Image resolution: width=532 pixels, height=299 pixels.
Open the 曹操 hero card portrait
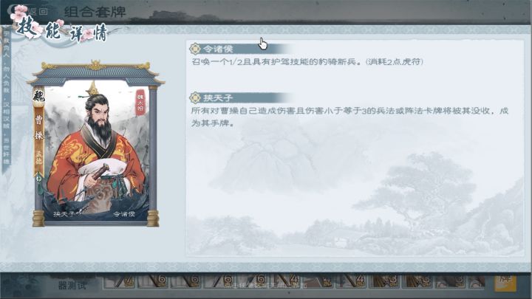point(95,144)
